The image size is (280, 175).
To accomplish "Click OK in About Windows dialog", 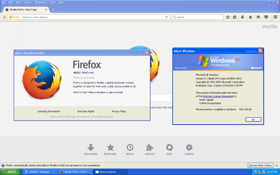I will (x=253, y=120).
